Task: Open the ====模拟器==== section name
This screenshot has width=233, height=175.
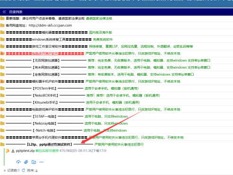Action: click(47, 33)
